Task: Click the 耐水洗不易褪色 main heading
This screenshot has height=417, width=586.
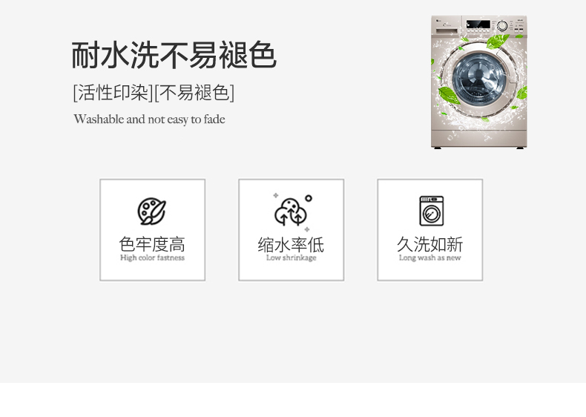Action: pyautogui.click(x=174, y=55)
